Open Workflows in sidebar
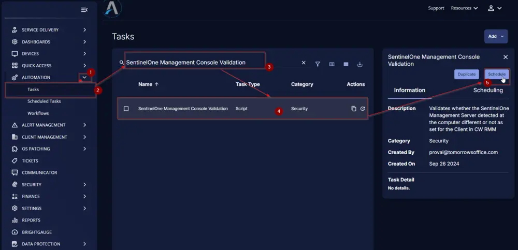 pyautogui.click(x=38, y=113)
